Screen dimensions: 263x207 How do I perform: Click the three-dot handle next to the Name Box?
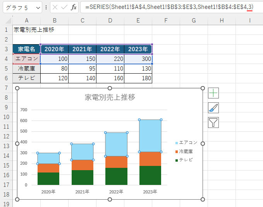46,7
